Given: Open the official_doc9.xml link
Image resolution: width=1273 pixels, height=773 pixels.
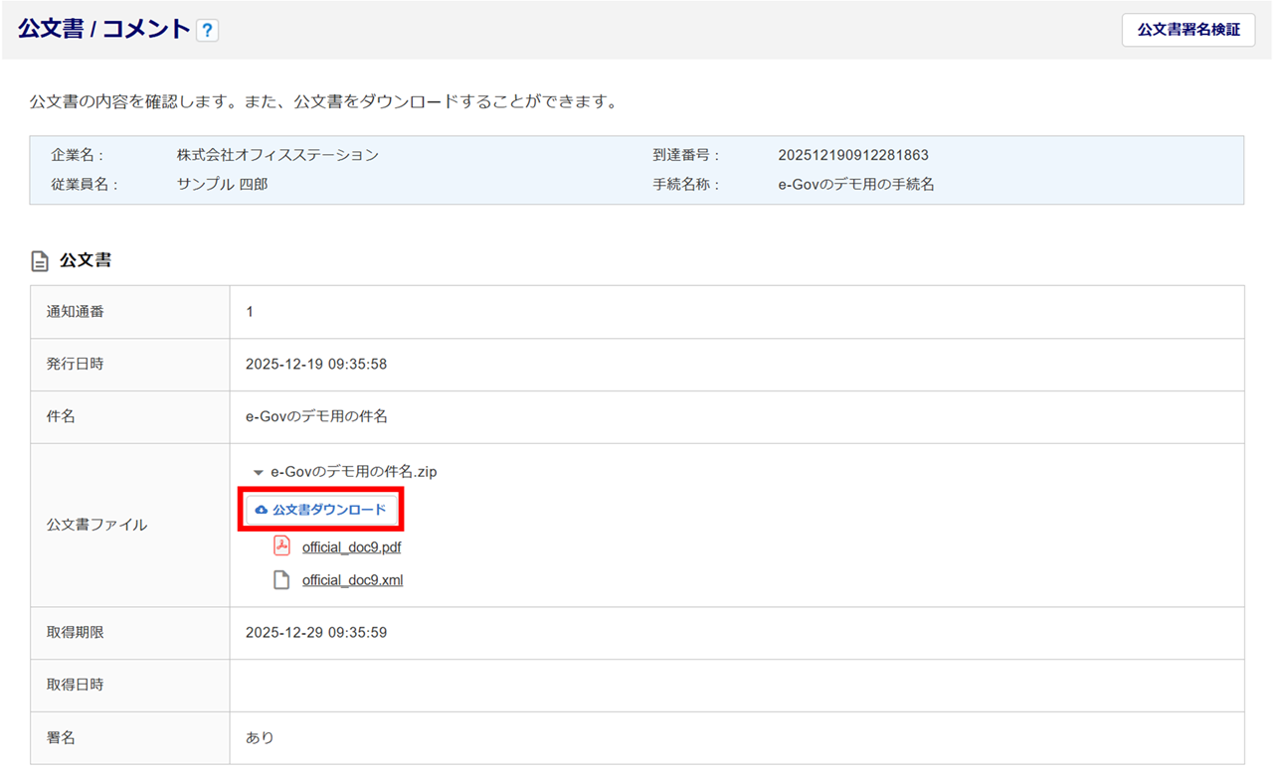Looking at the screenshot, I should [352, 580].
